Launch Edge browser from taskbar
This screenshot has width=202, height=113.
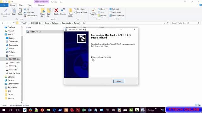click(54, 110)
